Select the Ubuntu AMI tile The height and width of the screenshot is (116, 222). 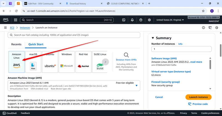click(x=50, y=62)
